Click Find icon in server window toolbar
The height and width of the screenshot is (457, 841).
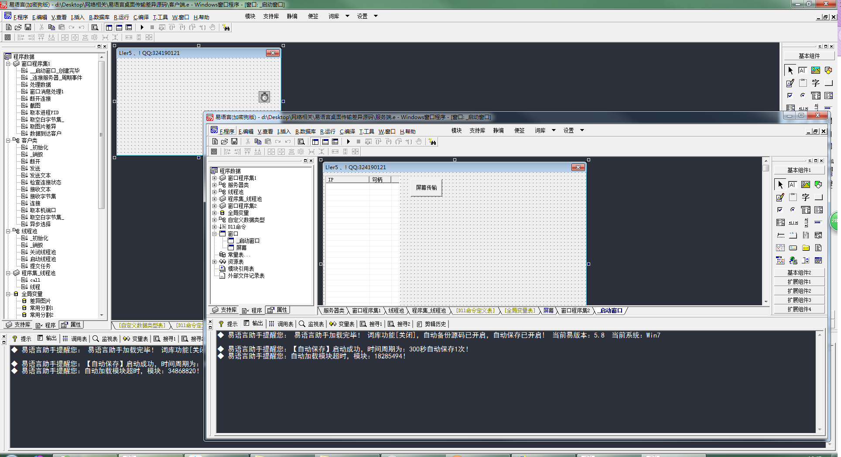pos(301,142)
